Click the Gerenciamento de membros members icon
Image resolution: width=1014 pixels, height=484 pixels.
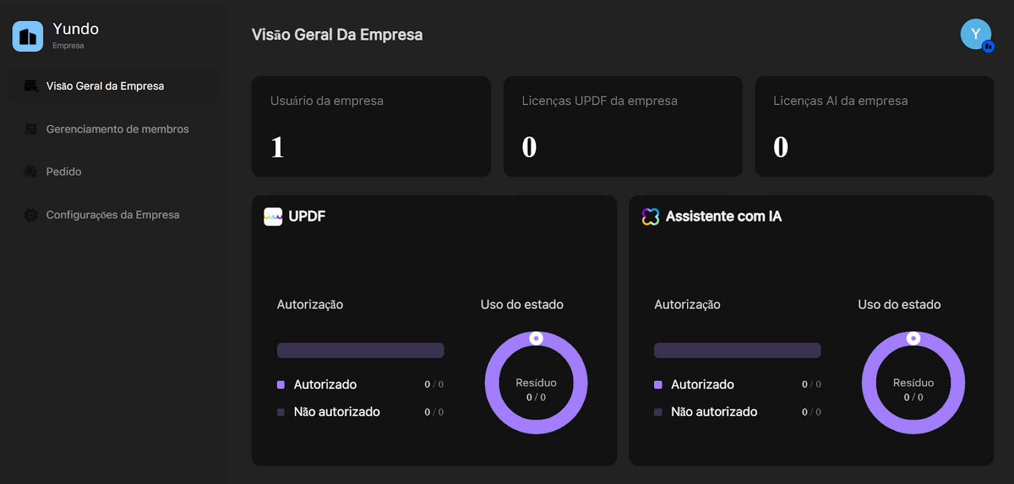point(30,129)
